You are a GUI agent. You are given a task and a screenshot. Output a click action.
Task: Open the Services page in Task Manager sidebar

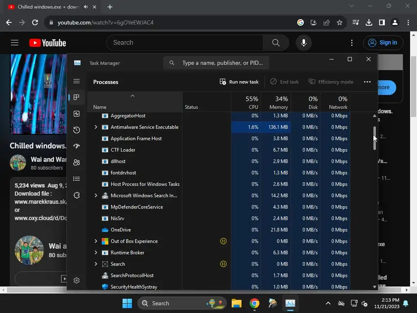77,195
